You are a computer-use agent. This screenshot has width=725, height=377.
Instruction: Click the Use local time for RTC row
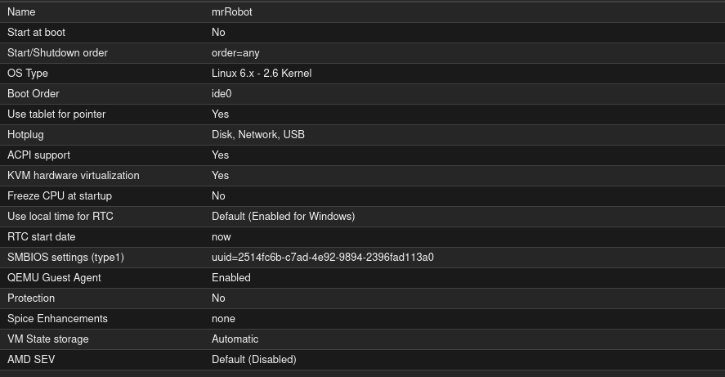pos(60,217)
